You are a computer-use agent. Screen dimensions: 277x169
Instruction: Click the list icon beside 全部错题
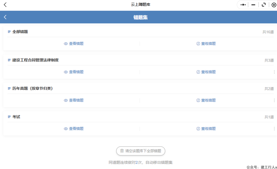tap(9, 32)
